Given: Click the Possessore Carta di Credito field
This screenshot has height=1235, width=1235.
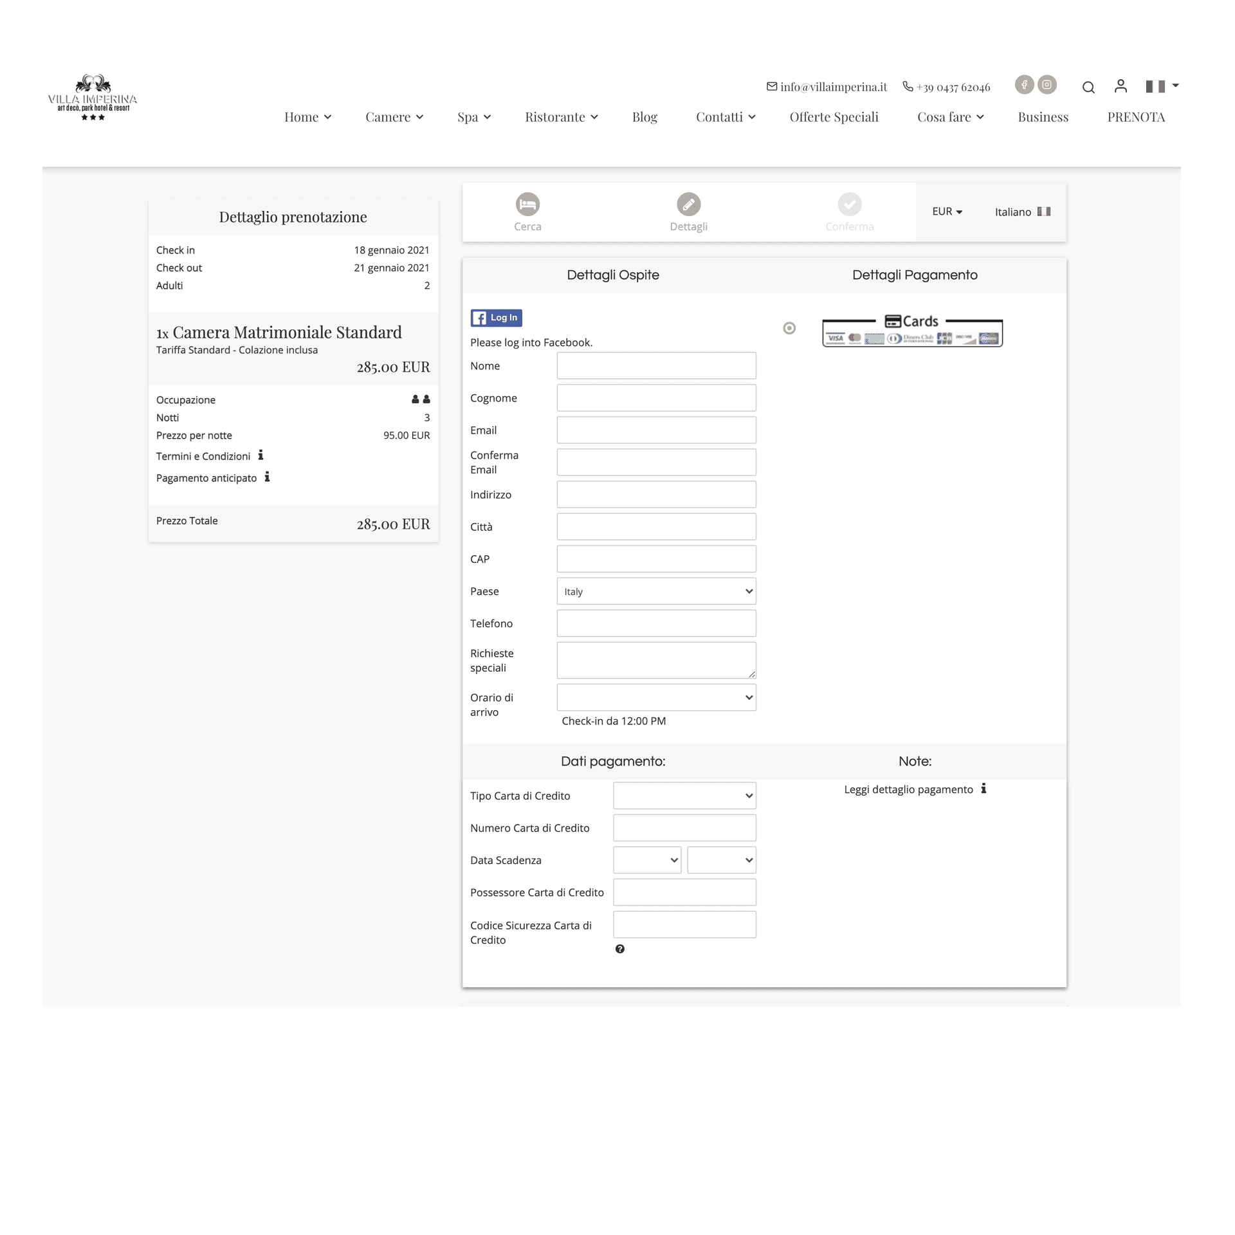Looking at the screenshot, I should click(x=684, y=892).
